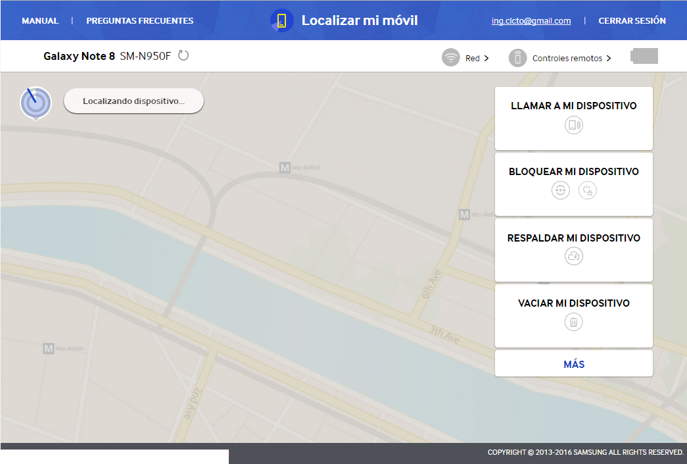Click the Wi-Fi network icon
This screenshot has width=687, height=464.
[451, 57]
